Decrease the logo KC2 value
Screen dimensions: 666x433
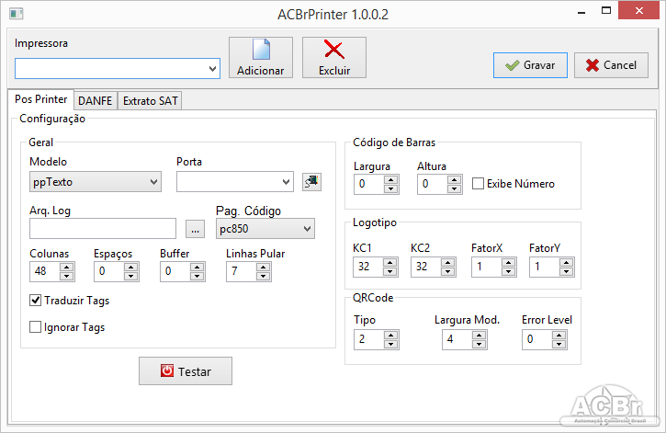click(447, 271)
